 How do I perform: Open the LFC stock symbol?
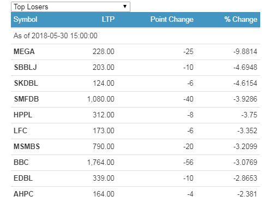[20, 130]
